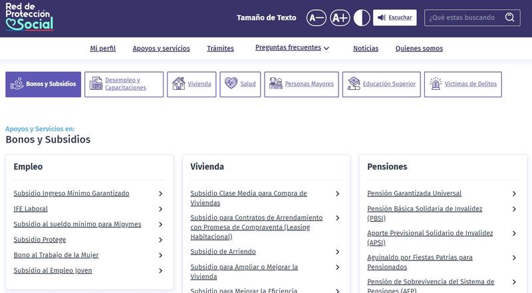Go to Apoyos y servicios menu
The width and height of the screenshot is (532, 293).
tap(161, 49)
